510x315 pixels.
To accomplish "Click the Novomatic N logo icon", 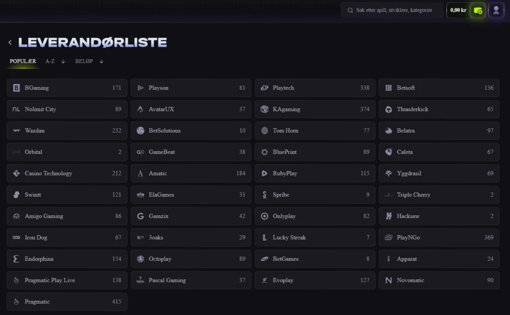I will 388,280.
